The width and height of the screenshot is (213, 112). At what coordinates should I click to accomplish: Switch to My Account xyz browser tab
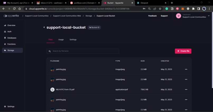18,3
